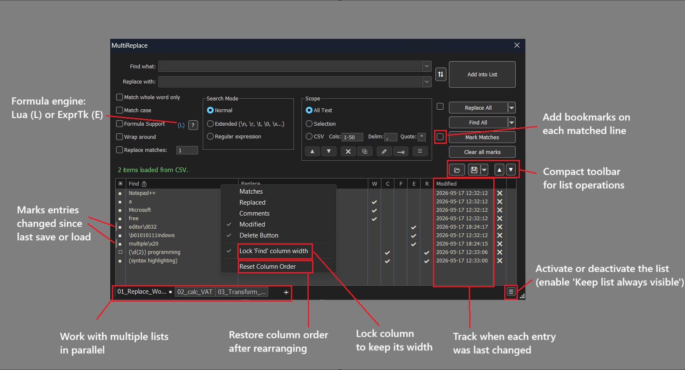Open list file with folder icon
This screenshot has width=685, height=370.
coord(457,170)
